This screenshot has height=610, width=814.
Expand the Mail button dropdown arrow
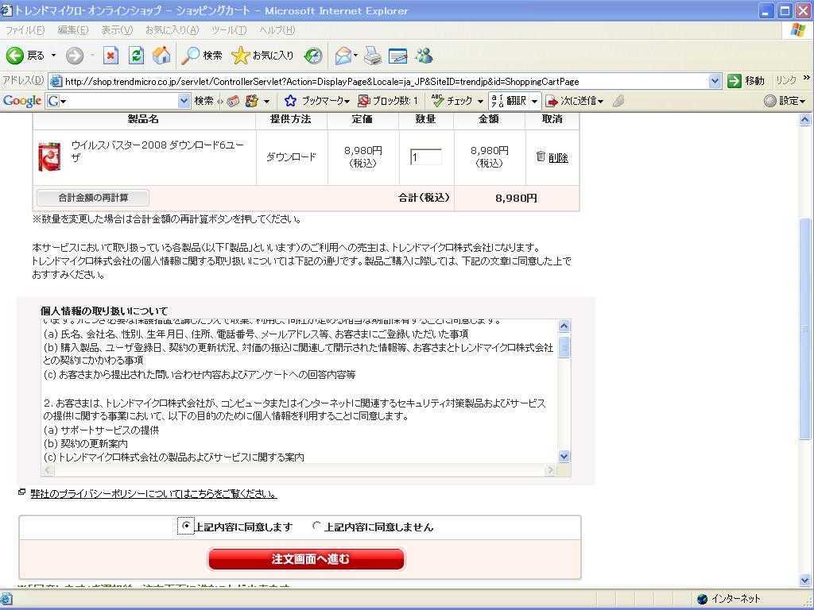click(x=355, y=56)
